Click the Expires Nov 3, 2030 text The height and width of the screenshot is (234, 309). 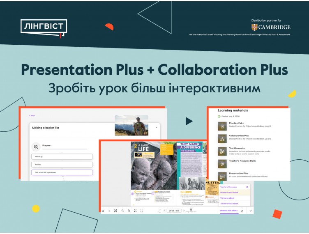[231, 117]
